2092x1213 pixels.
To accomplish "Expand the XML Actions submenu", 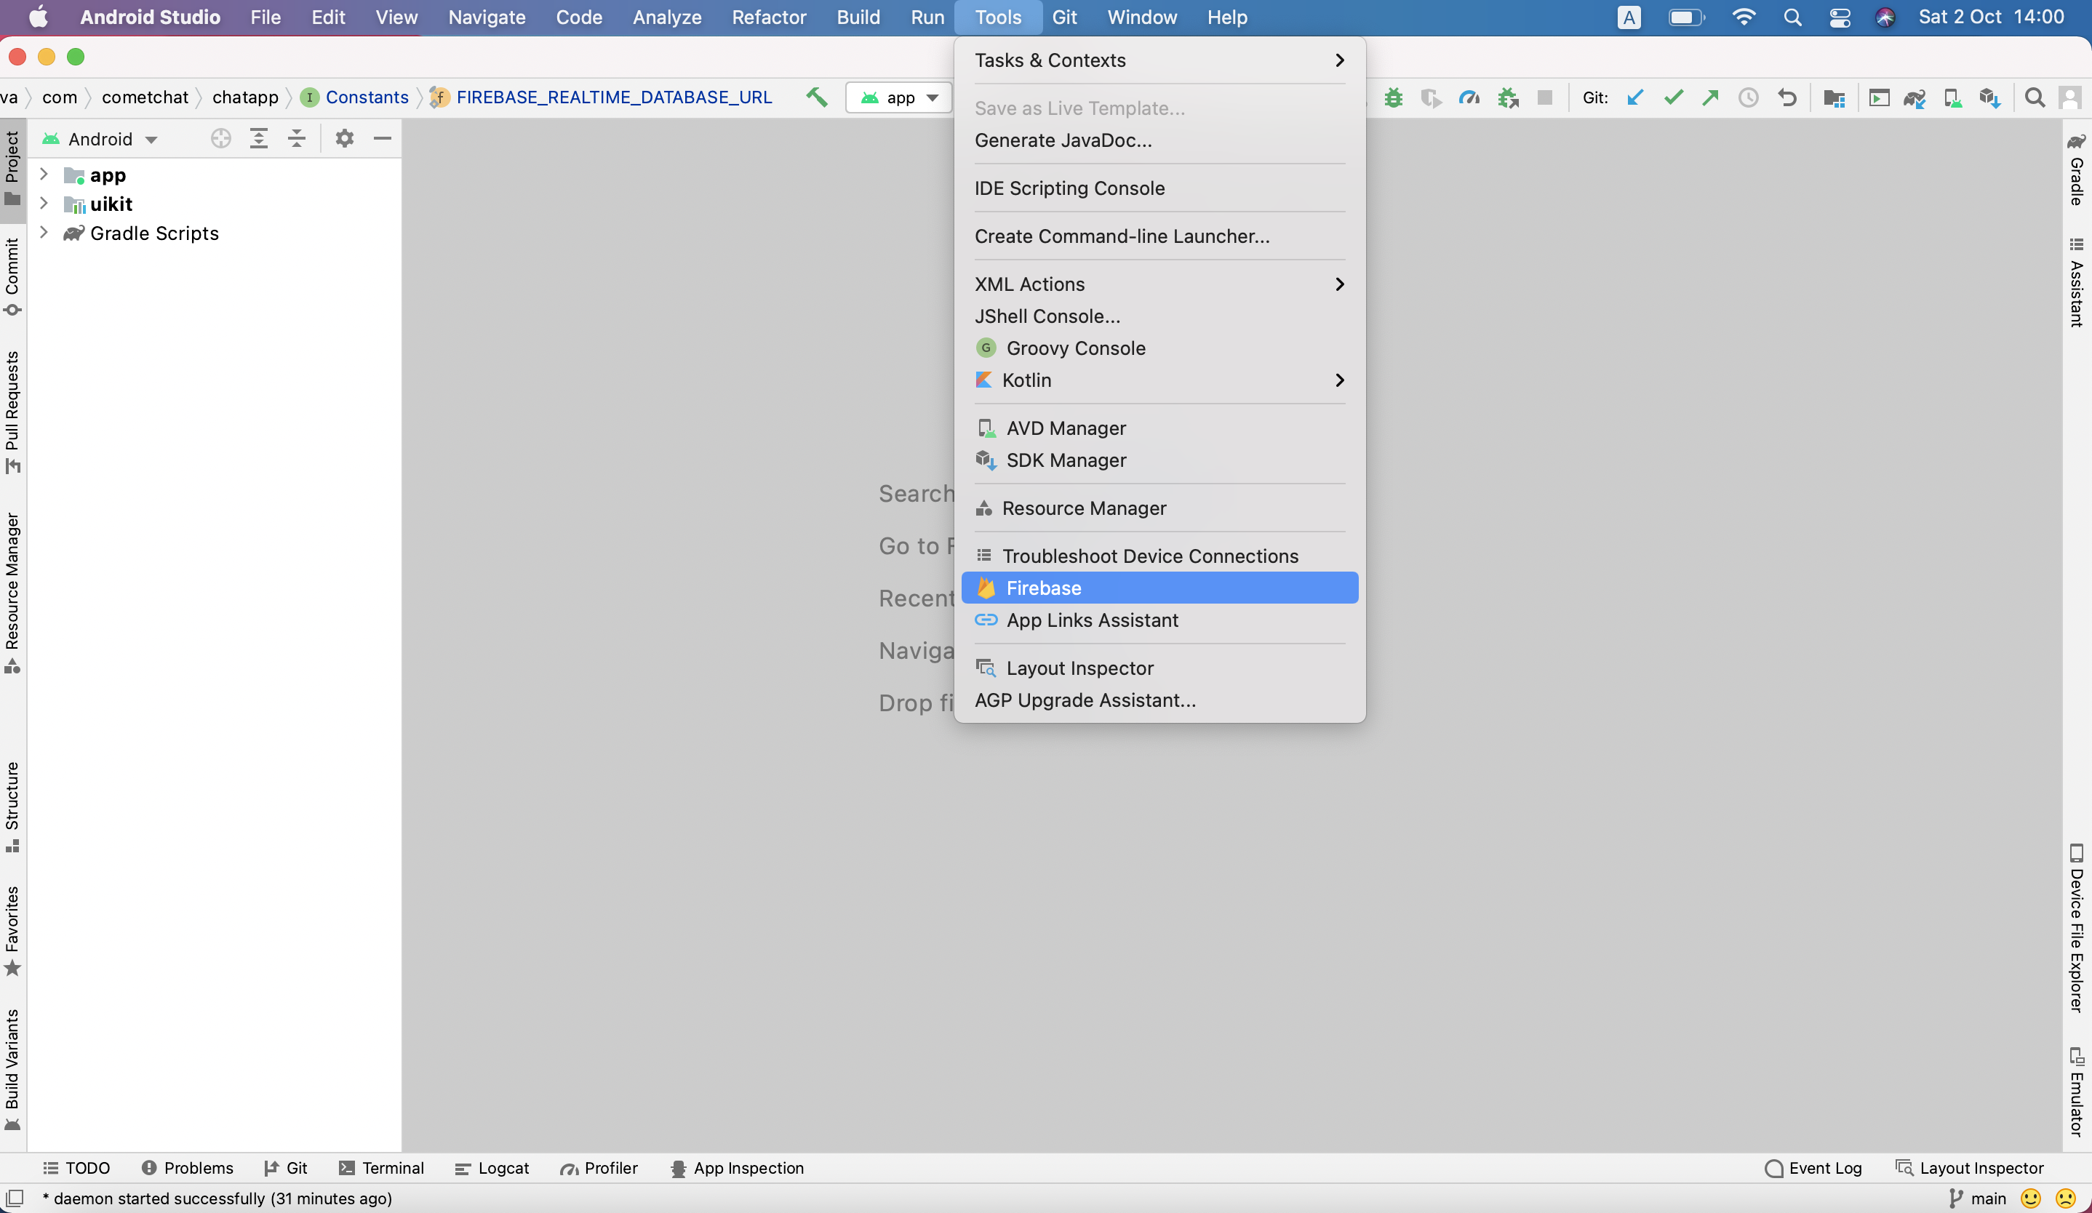I will [1159, 284].
